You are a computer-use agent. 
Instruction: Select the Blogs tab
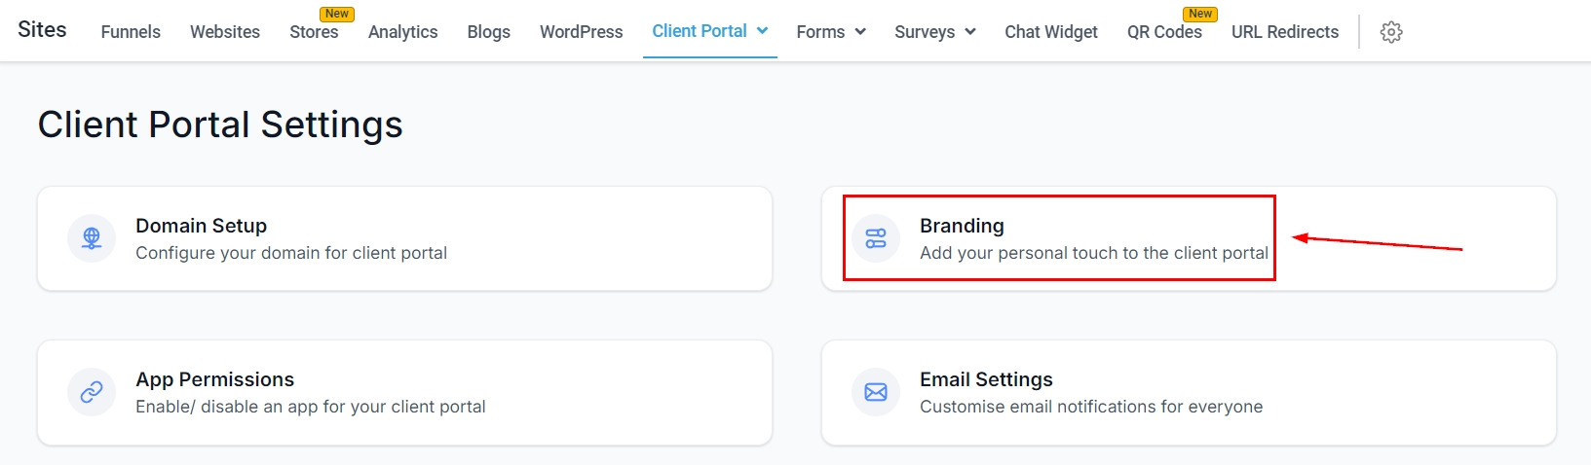pos(488,32)
